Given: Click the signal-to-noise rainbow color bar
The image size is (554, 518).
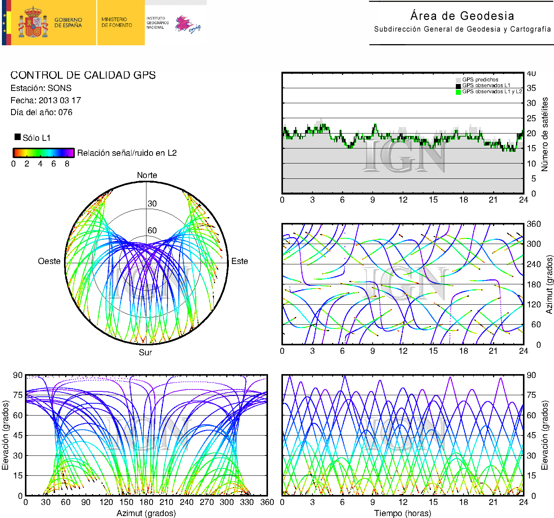Looking at the screenshot, I should click(x=43, y=153).
